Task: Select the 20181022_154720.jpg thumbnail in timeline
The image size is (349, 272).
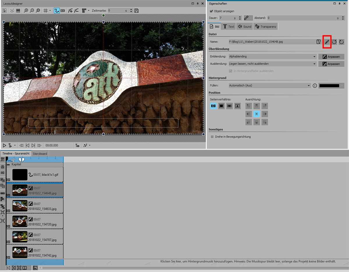Action: coord(20,221)
